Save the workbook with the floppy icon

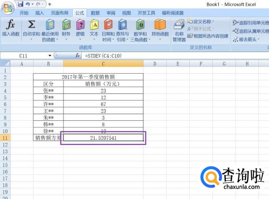(x=21, y=4)
